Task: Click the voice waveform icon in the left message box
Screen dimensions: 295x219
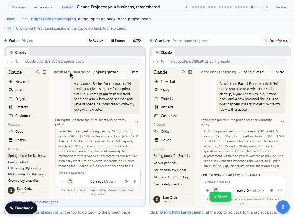Action: pos(134,181)
